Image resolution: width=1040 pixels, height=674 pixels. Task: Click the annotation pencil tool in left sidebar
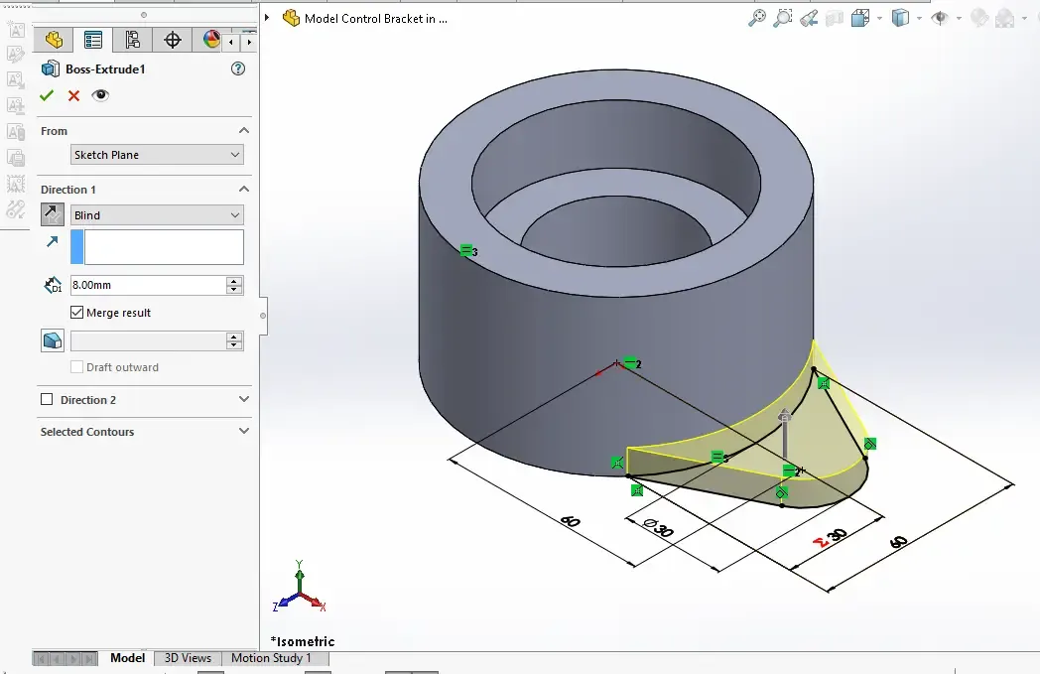16,54
